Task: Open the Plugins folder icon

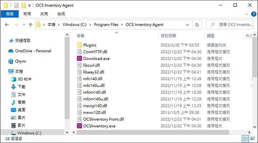Action: [x=80, y=45]
